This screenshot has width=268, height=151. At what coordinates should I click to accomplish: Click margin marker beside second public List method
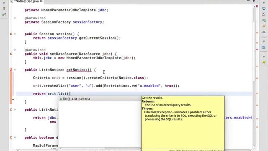(x=11, y=109)
